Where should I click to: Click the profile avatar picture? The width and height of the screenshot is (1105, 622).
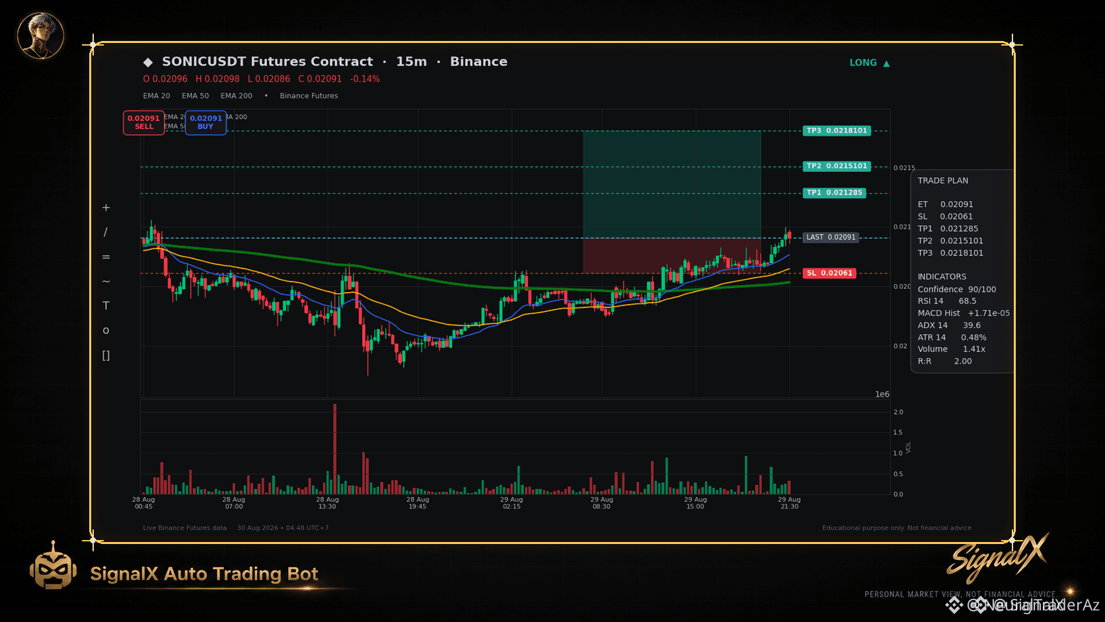tap(40, 35)
